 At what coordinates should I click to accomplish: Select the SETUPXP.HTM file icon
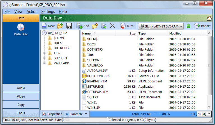click(x=84, y=92)
